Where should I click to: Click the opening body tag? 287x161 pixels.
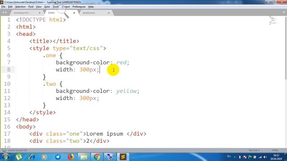pyautogui.click(x=26, y=127)
